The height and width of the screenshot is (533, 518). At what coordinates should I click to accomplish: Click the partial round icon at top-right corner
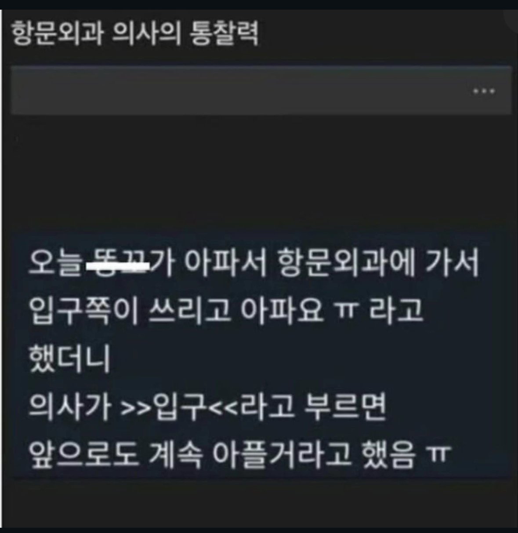[x=511, y=20]
